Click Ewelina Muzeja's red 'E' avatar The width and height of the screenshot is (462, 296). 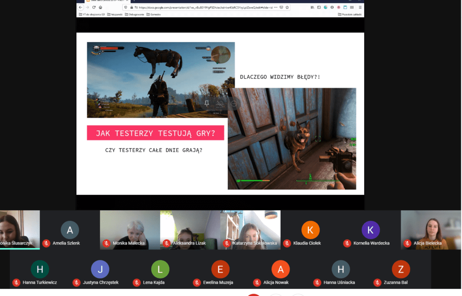click(x=220, y=269)
